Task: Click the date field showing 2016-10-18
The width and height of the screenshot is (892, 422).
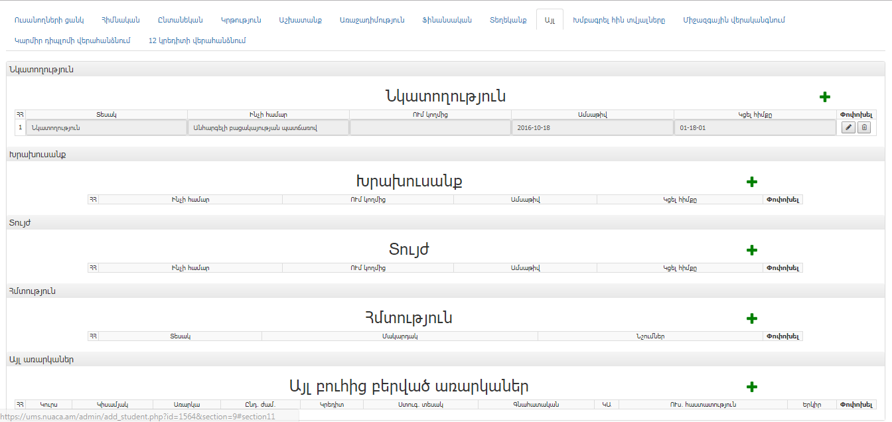Action: click(x=592, y=127)
